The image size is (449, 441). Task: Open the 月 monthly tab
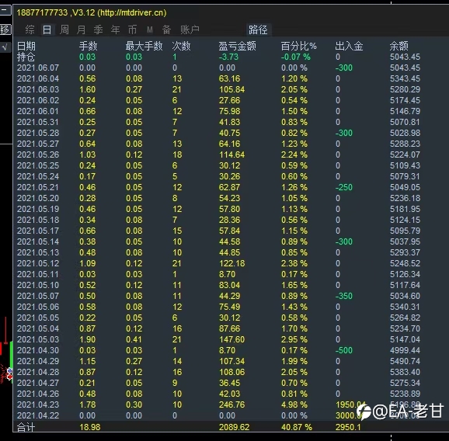pyautogui.click(x=82, y=30)
